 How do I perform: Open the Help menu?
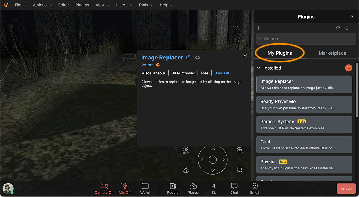click(166, 5)
